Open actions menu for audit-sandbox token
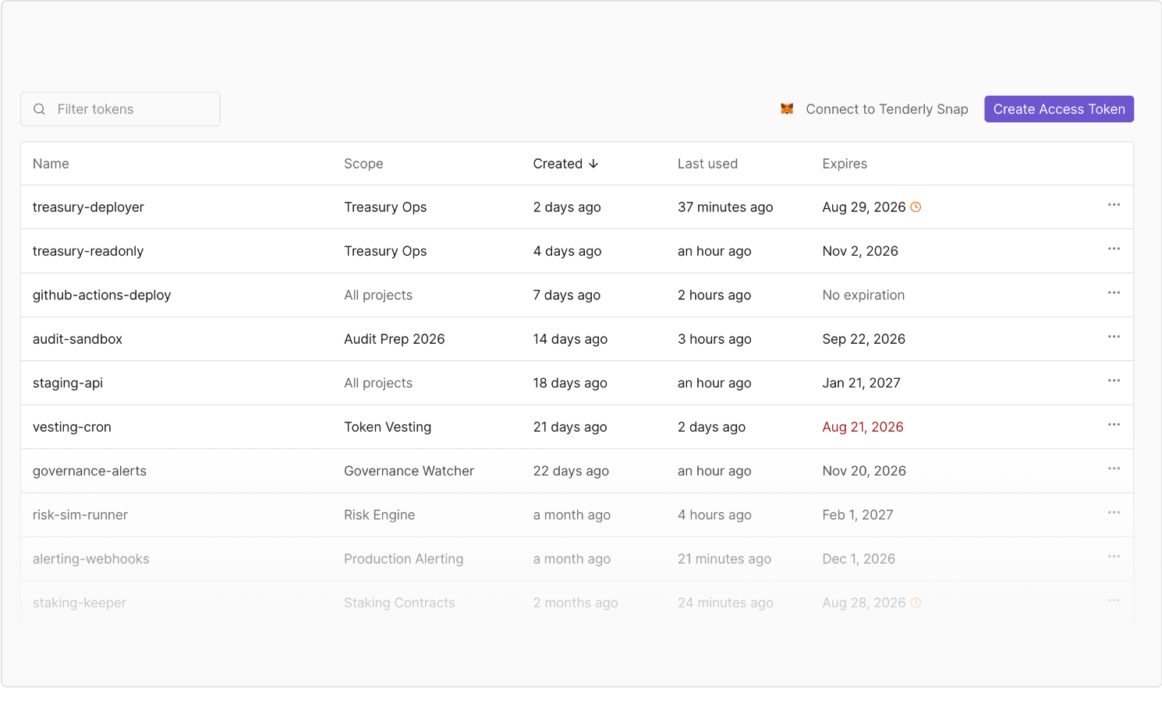Screen dimensions: 1162x714 pos(1114,337)
